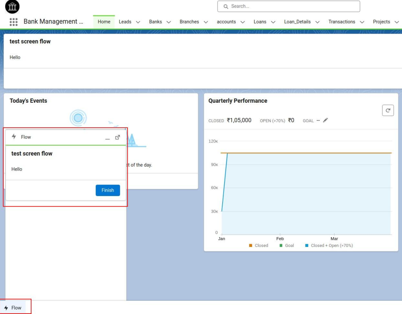Edit the goal with pencil icon
402x314 pixels.
(x=325, y=120)
